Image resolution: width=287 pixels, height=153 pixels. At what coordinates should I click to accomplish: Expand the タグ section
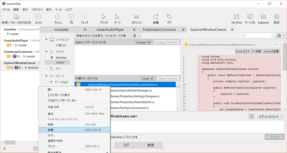(47, 69)
